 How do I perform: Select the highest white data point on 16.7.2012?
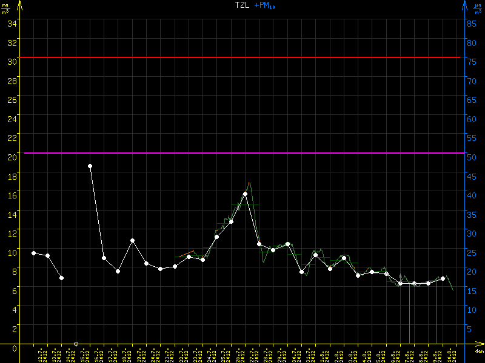pyautogui.click(x=90, y=166)
